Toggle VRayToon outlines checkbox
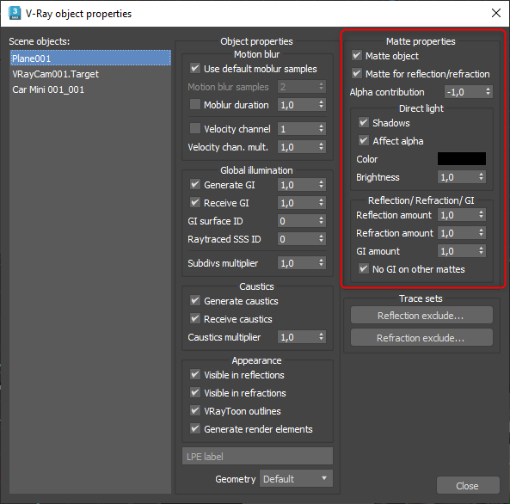The height and width of the screenshot is (504, 510). (195, 410)
